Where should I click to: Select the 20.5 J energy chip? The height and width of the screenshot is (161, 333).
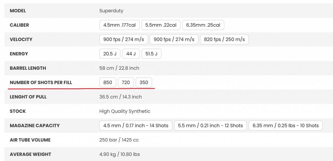click(x=110, y=54)
